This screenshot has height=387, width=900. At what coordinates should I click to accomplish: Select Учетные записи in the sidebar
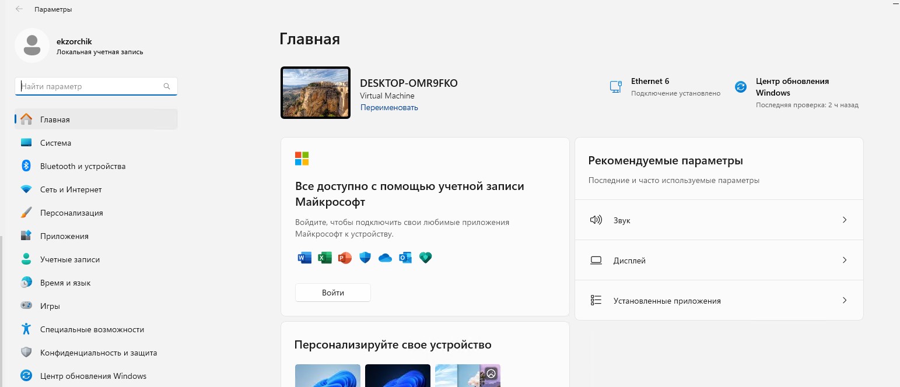tap(69, 259)
